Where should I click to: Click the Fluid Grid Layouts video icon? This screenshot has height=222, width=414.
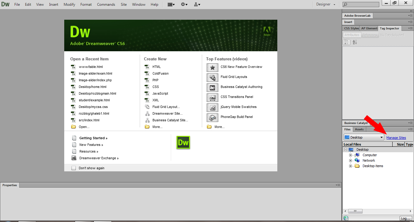[212, 77]
